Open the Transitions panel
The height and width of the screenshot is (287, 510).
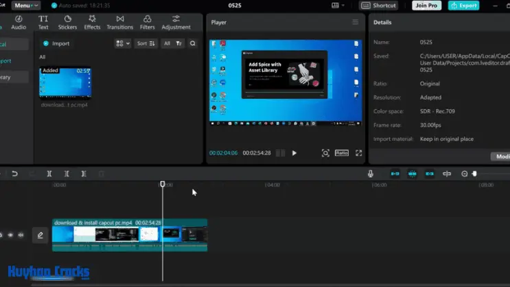[x=120, y=23]
